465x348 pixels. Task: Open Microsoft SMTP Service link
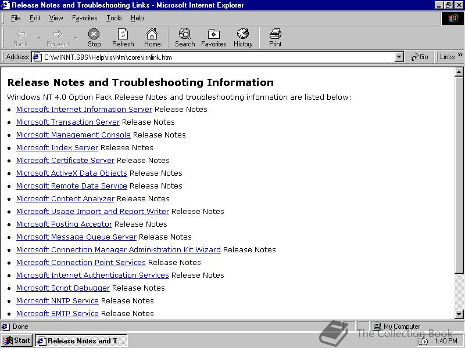58,313
